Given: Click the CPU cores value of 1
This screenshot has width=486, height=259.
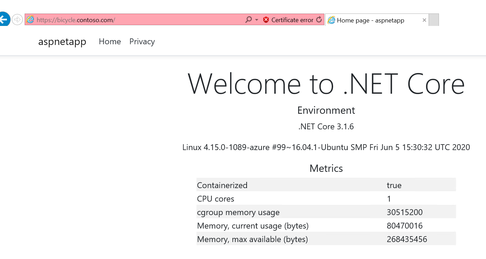Looking at the screenshot, I should pos(389,198).
